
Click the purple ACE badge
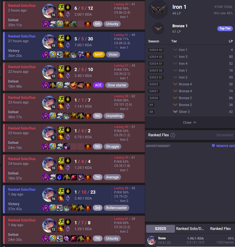tap(98, 85)
